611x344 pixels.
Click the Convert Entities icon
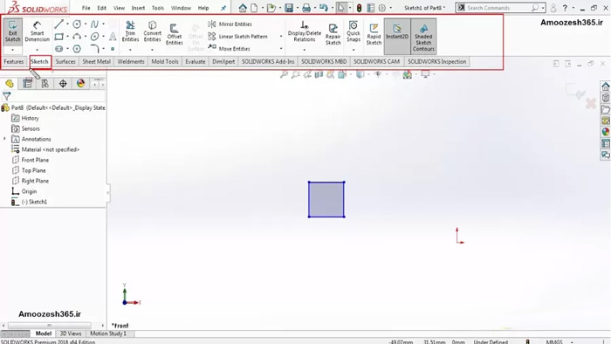(153, 31)
